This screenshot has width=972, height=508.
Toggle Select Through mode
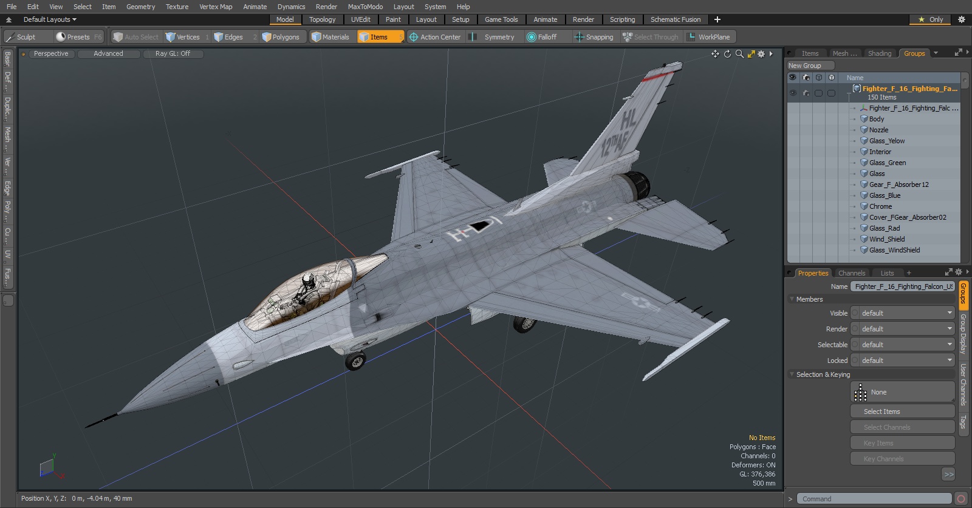click(651, 37)
